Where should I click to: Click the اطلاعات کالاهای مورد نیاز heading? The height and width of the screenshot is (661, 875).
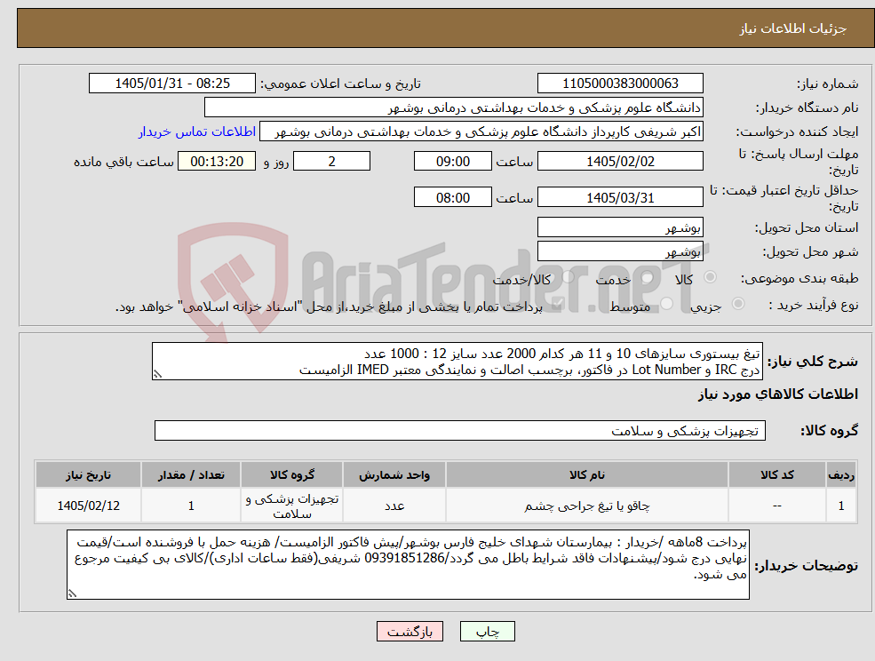tap(778, 394)
